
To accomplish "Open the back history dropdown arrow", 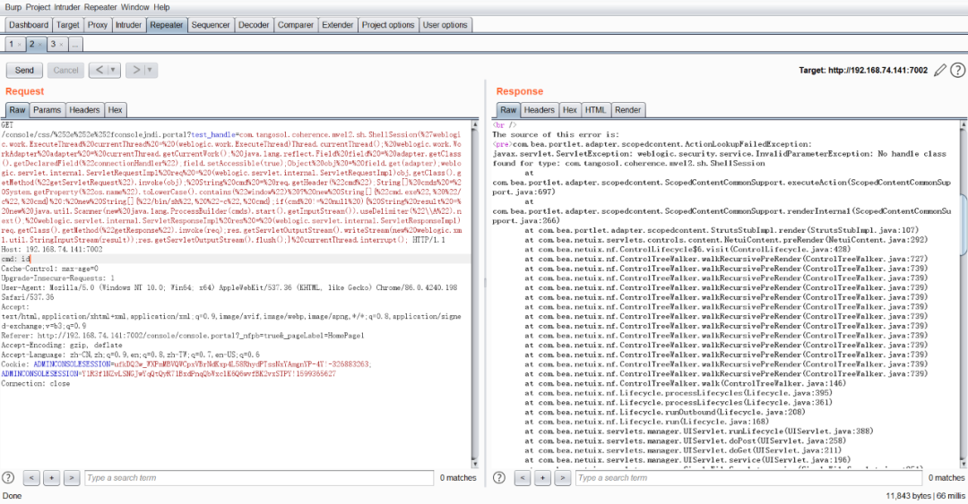I will (x=113, y=71).
